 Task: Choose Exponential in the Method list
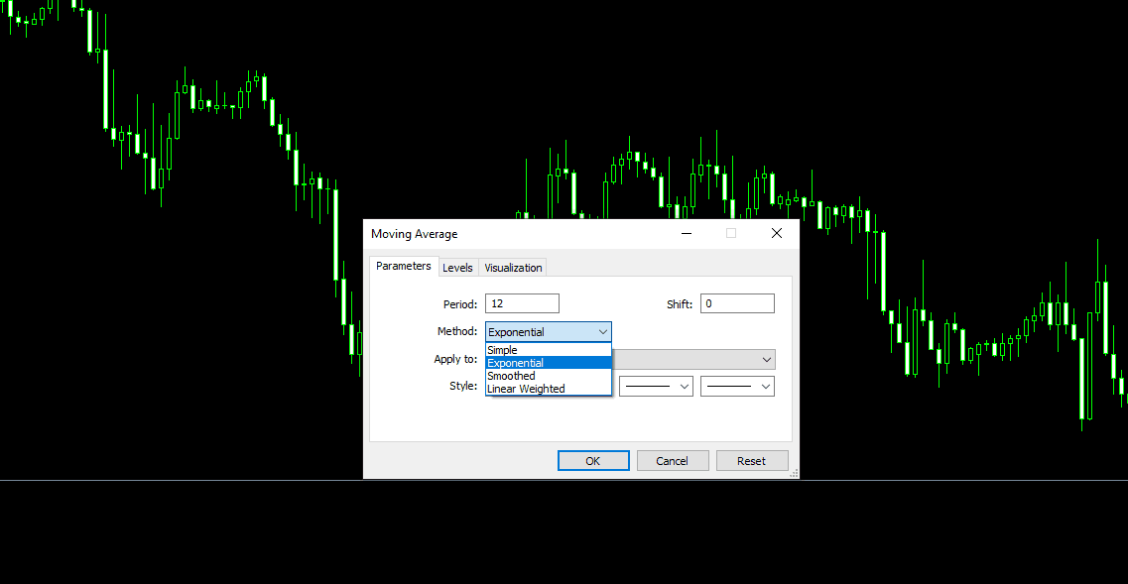tap(549, 363)
